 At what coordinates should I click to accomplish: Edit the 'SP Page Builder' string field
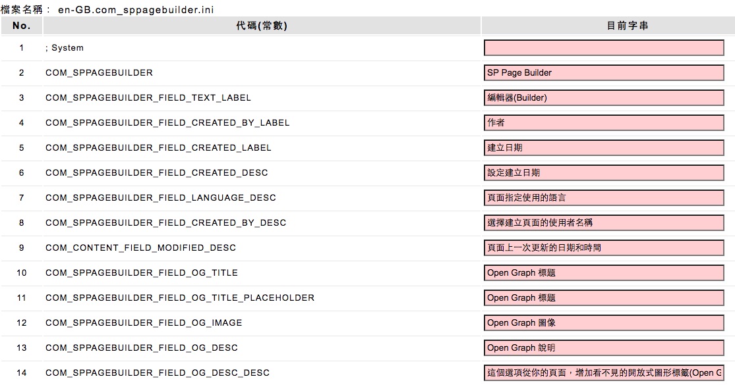pos(604,73)
